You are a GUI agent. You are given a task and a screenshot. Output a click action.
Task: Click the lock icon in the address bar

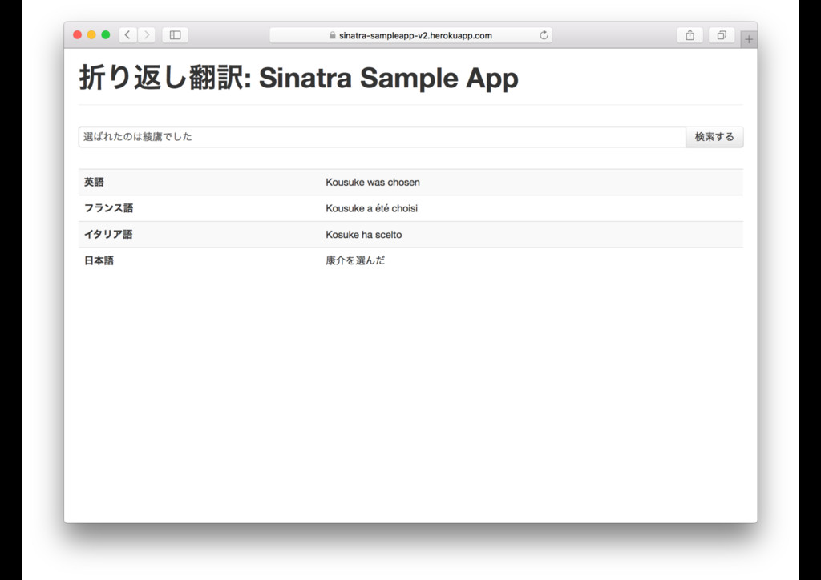coord(333,35)
